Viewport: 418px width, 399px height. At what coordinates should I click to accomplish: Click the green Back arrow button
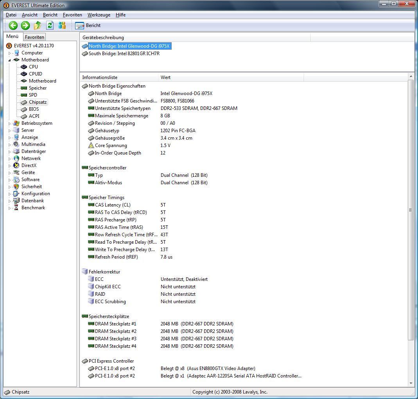(13, 25)
